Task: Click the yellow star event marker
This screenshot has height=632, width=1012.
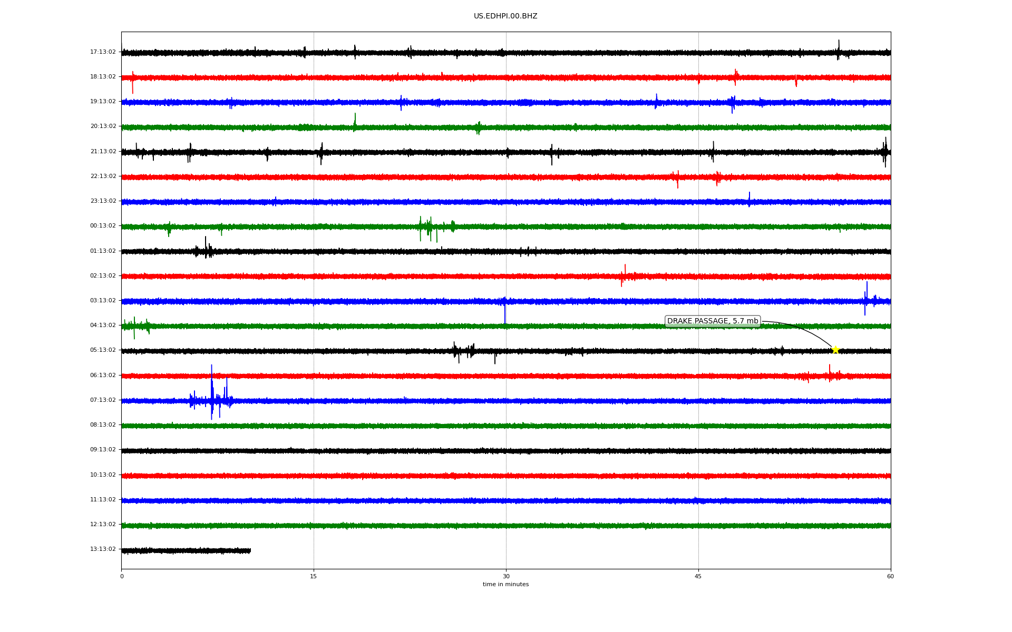Action: [x=835, y=350]
